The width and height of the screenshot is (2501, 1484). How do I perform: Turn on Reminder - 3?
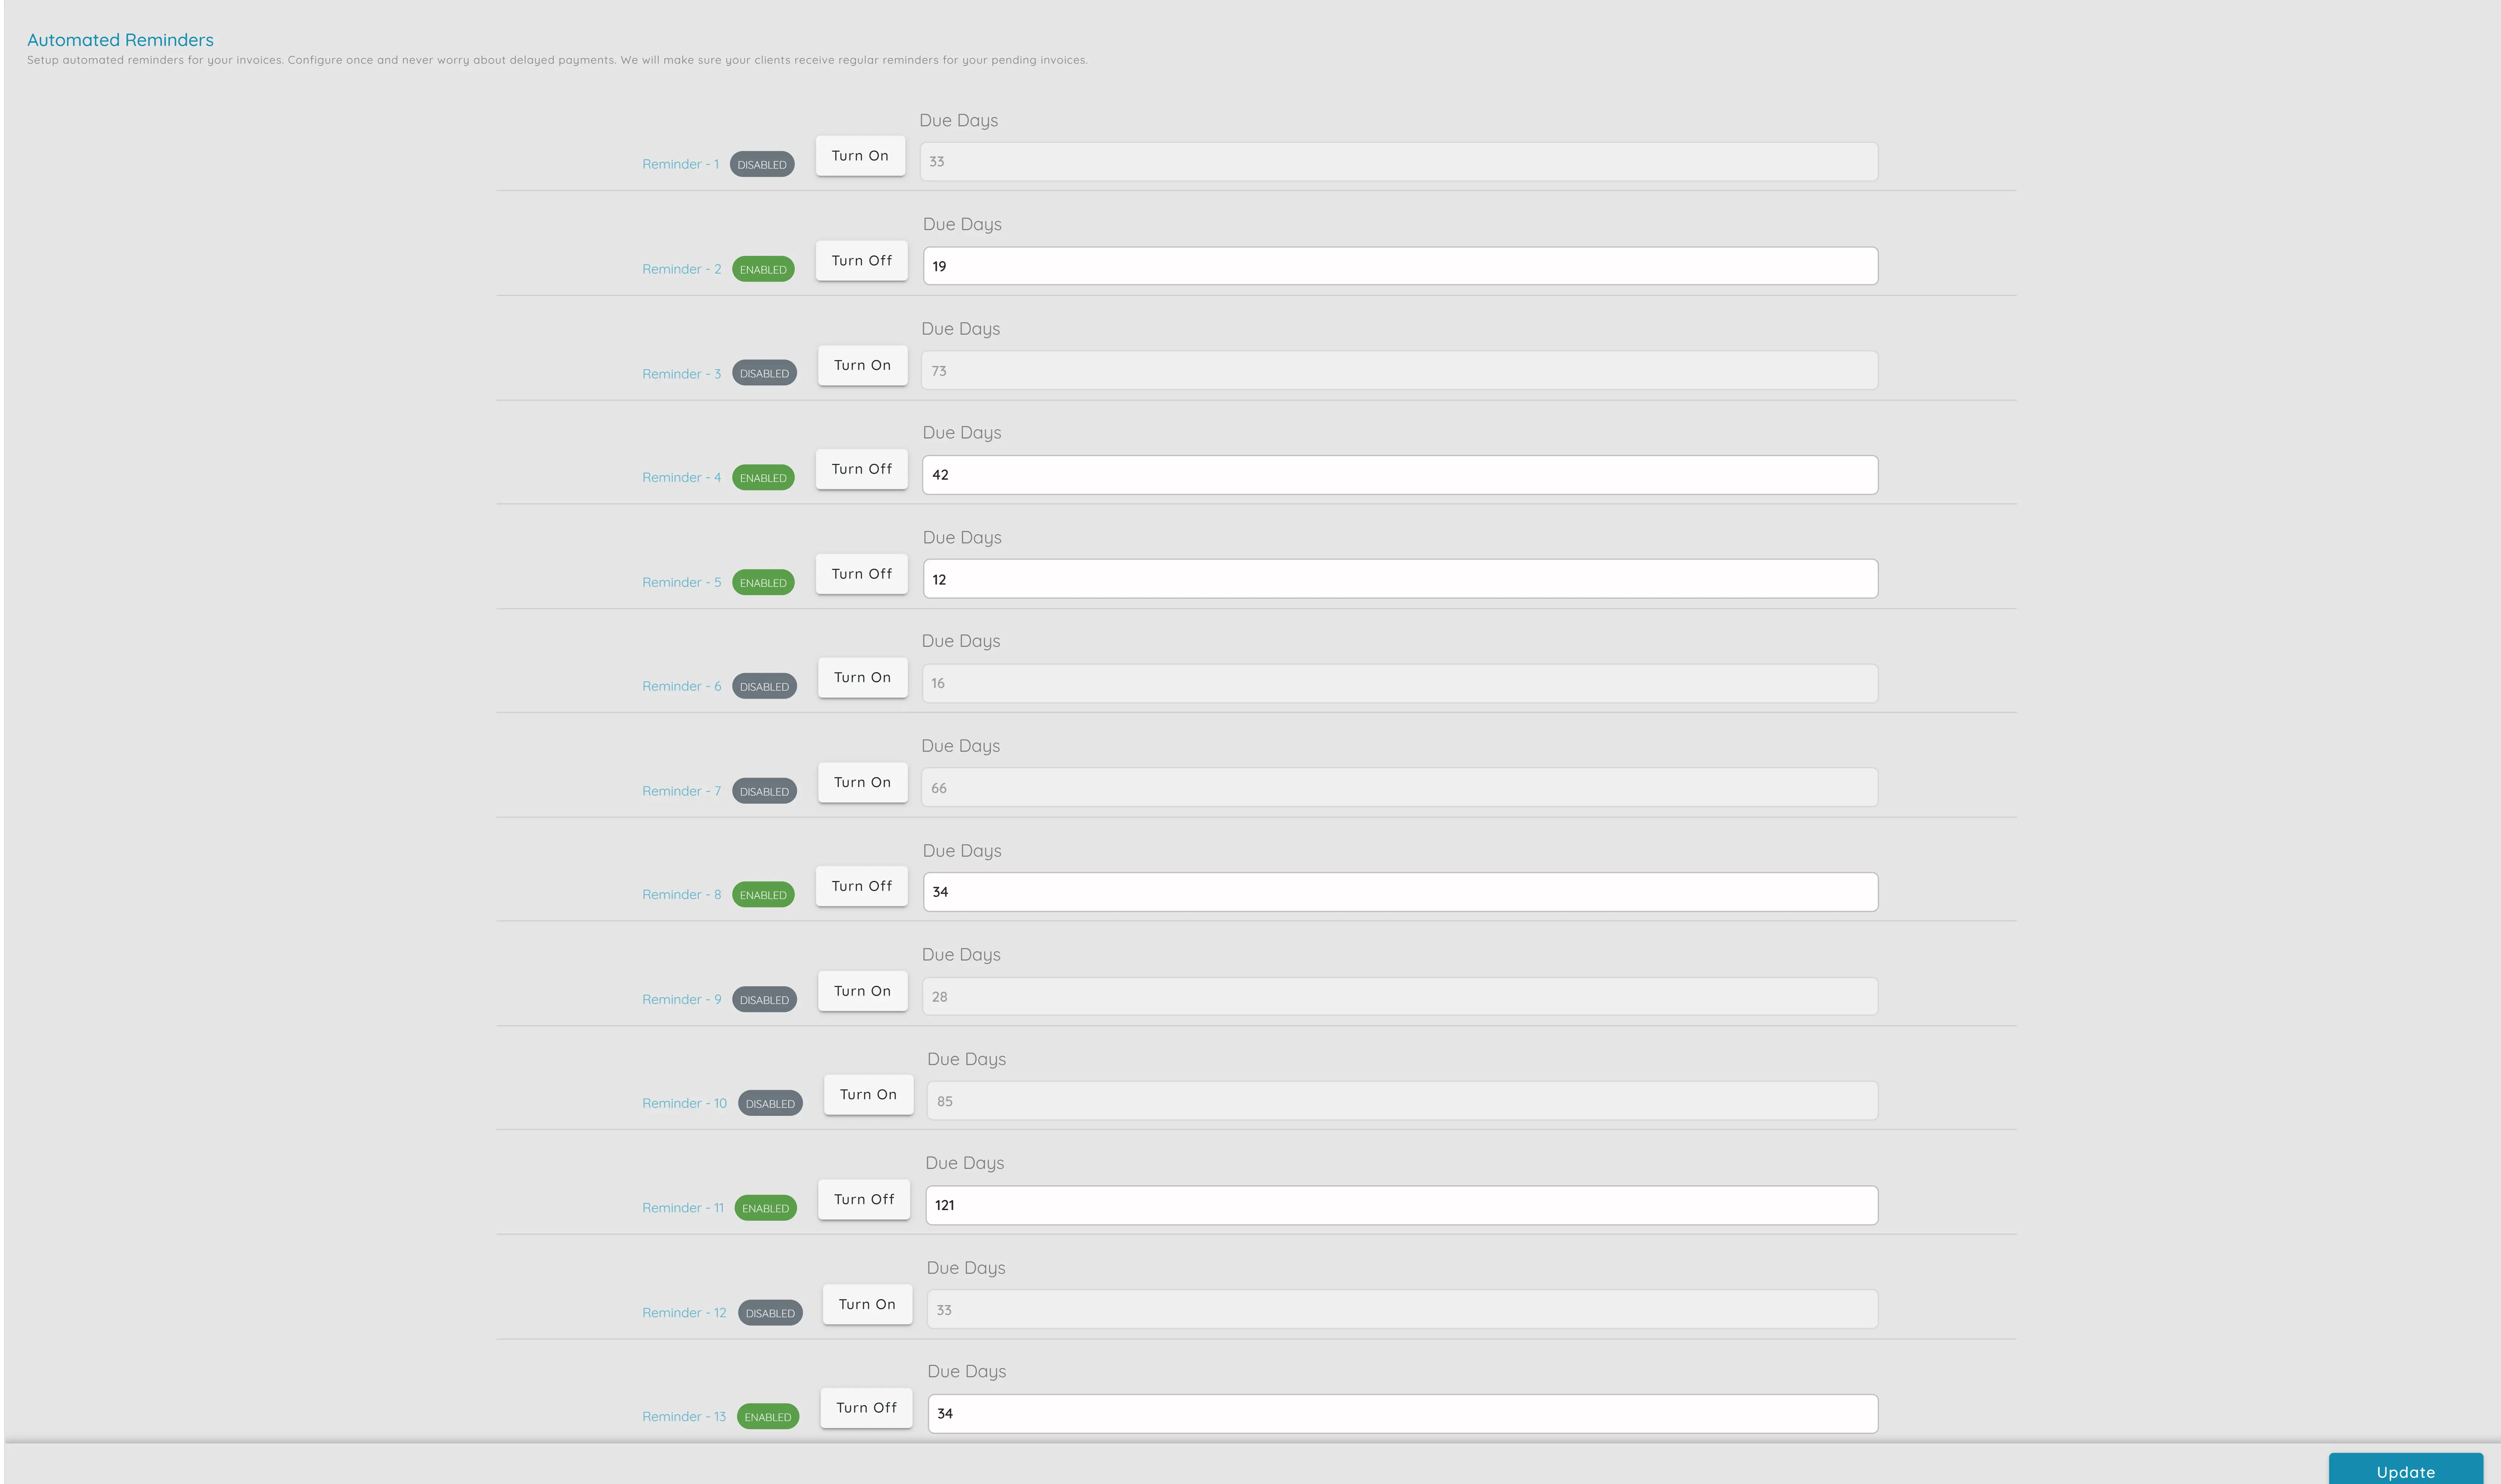[x=861, y=365]
